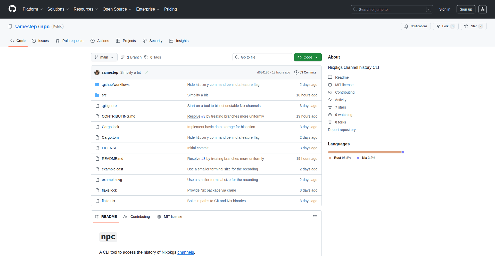The image size is (495, 256).
Task: Expand the main branch dropdown
Action: pos(104,57)
